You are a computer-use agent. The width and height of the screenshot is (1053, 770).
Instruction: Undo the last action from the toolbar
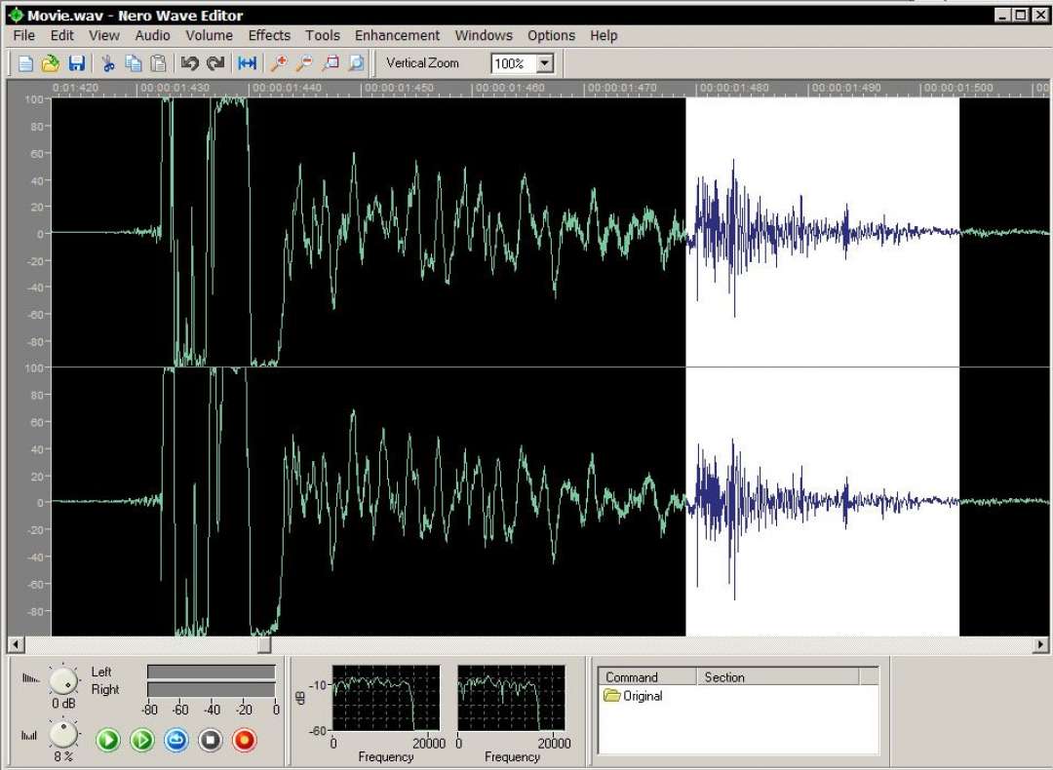click(x=190, y=63)
